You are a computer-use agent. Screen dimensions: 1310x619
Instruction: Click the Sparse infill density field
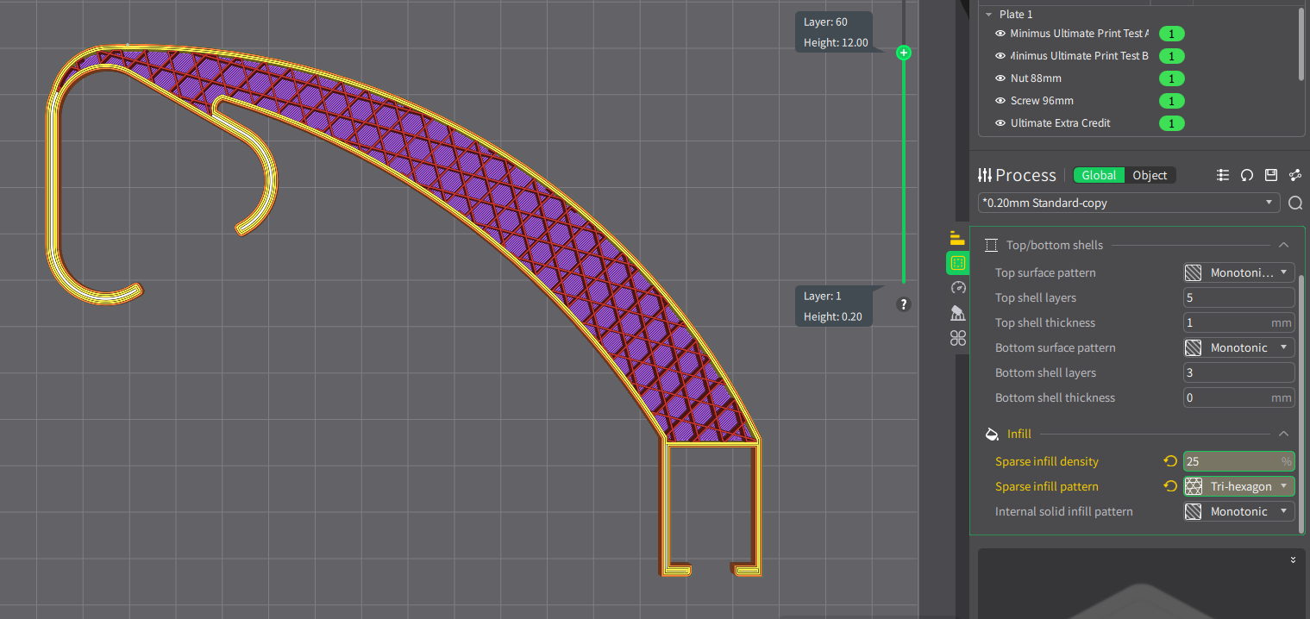[x=1239, y=461]
